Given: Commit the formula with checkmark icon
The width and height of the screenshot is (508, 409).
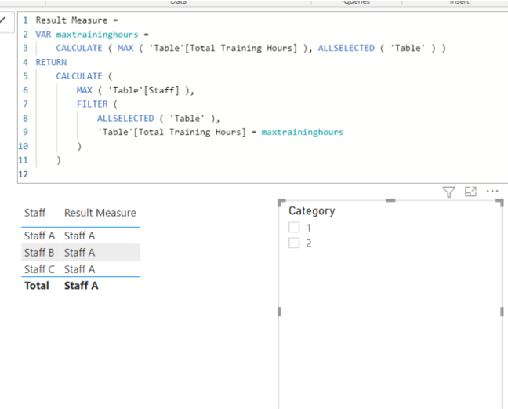Looking at the screenshot, I should coord(3,20).
